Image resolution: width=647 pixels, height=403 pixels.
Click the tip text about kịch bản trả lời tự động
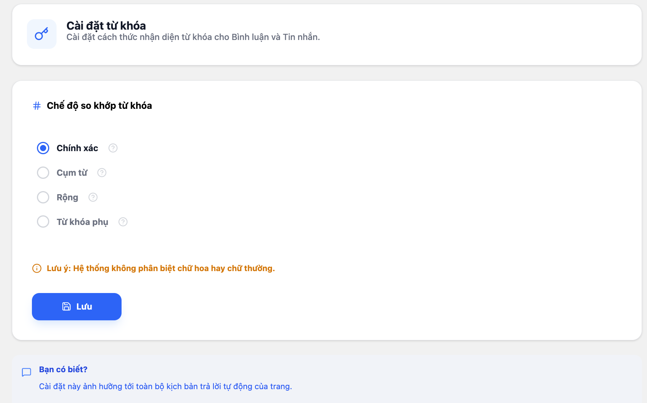165,386
